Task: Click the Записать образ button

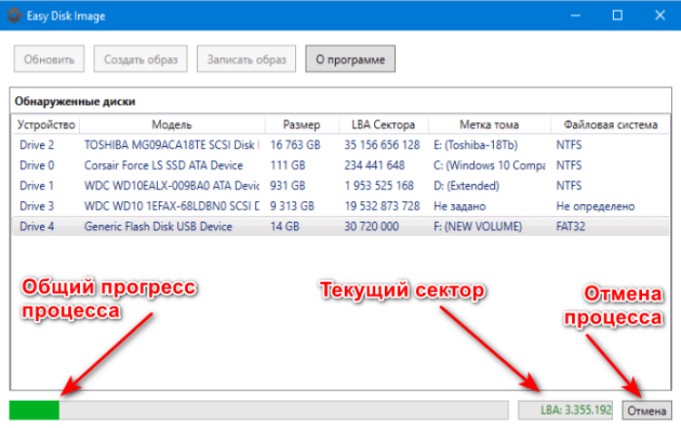Action: pos(246,60)
